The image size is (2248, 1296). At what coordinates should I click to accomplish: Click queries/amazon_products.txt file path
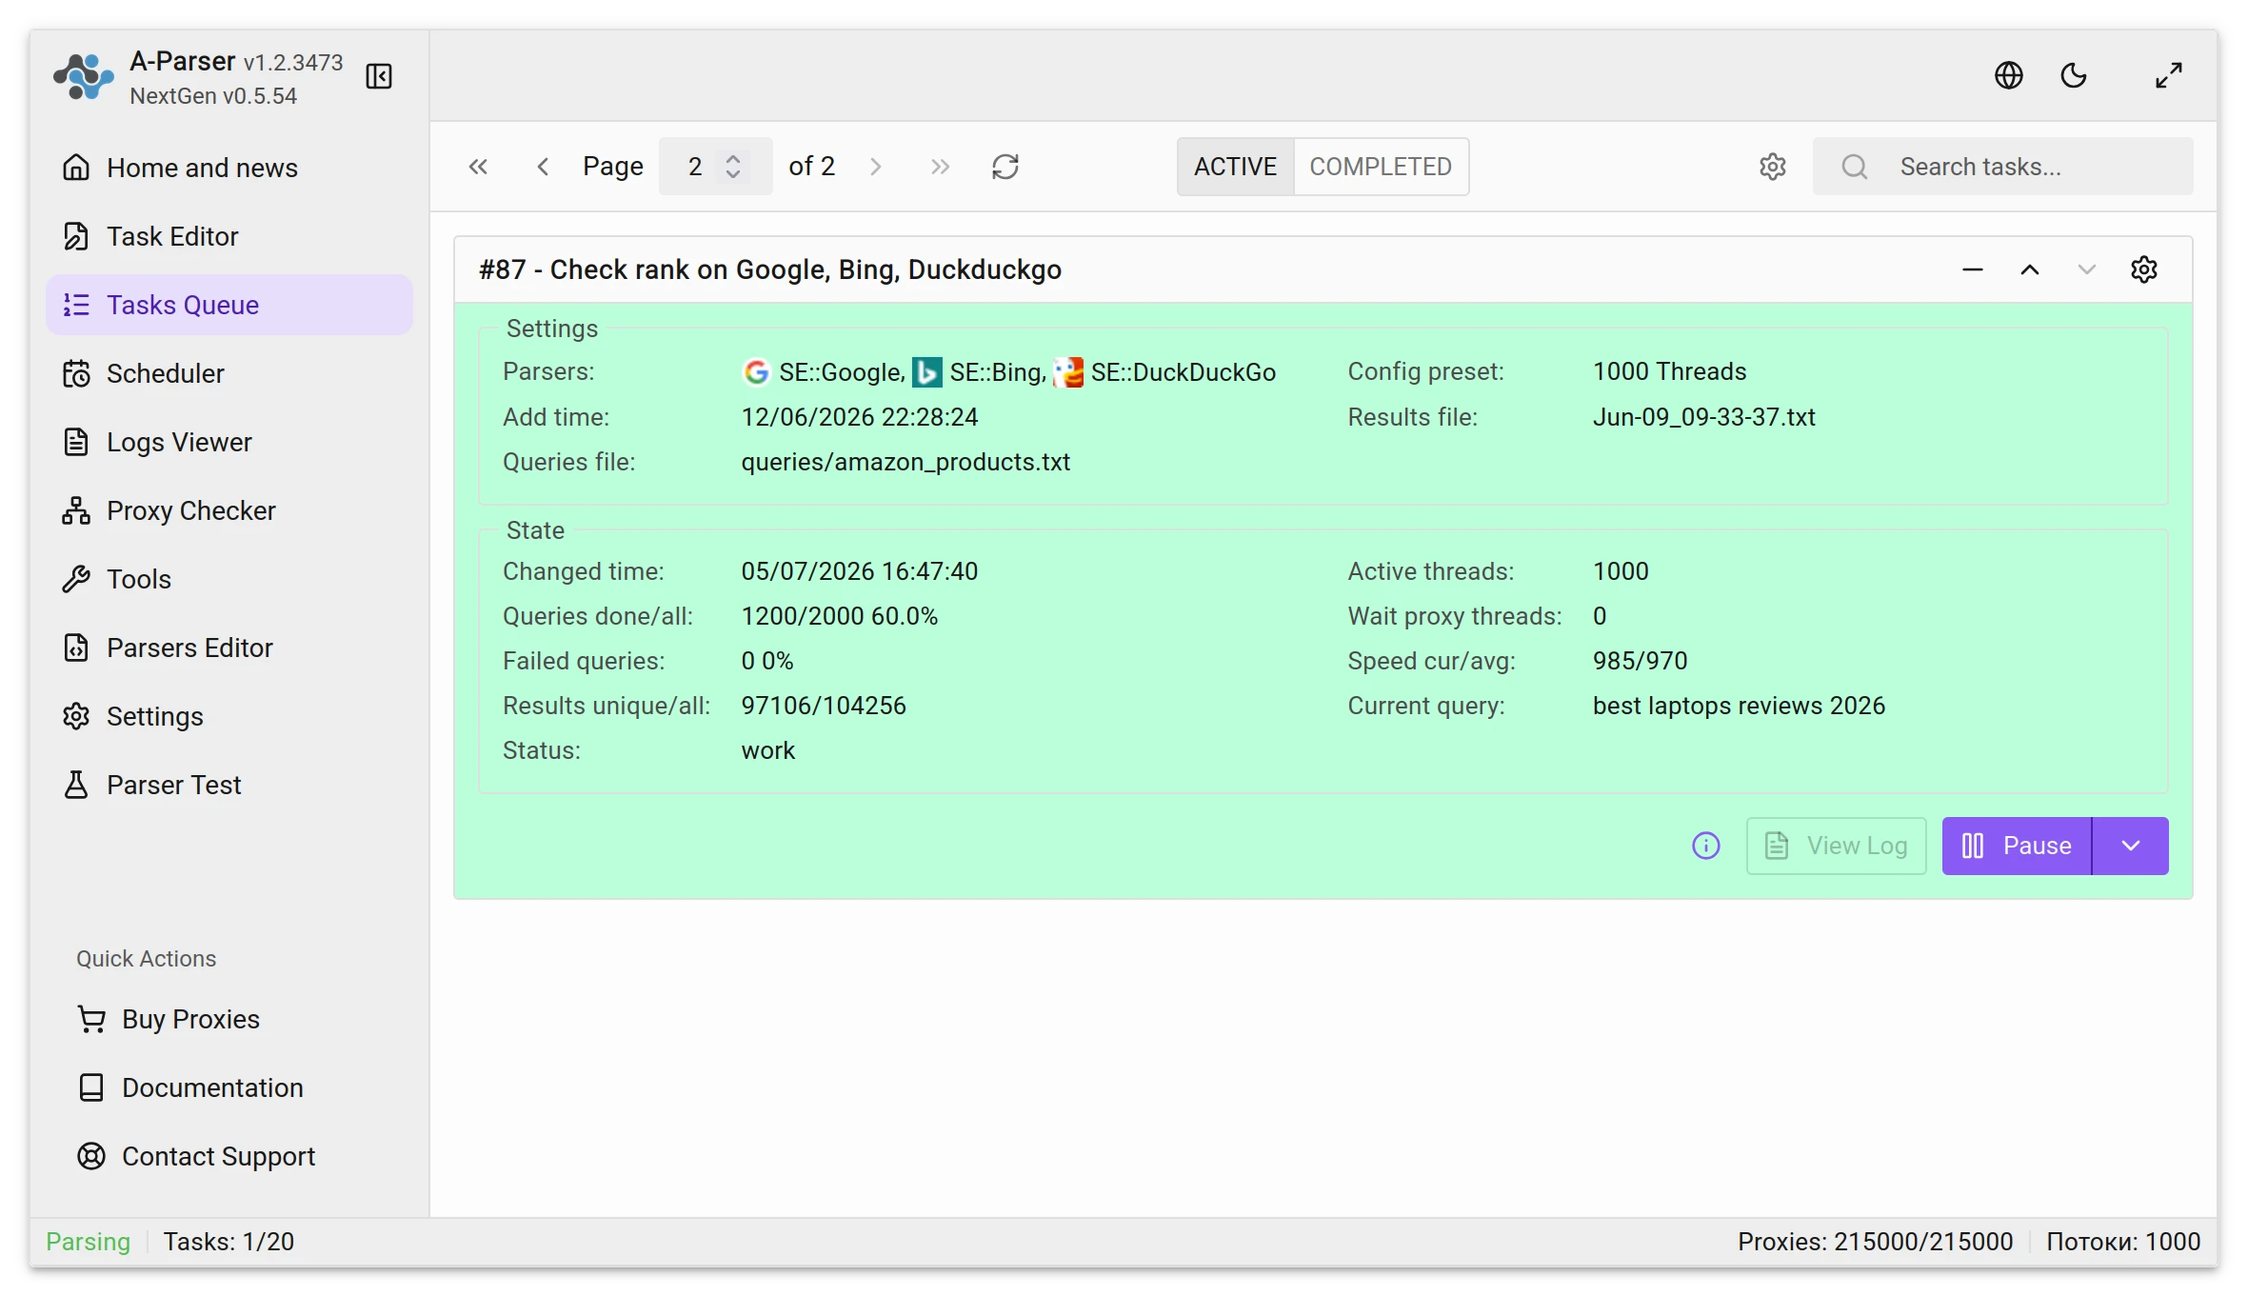coord(905,462)
